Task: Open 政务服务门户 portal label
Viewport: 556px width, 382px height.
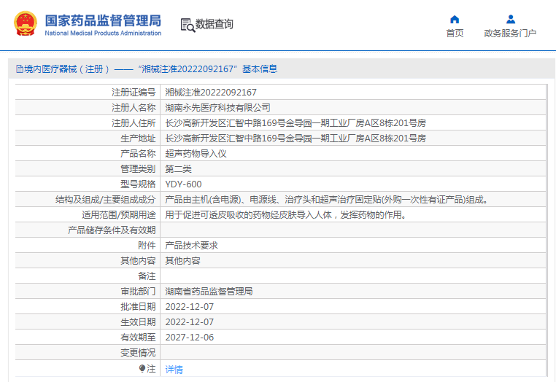Action: tap(510, 33)
